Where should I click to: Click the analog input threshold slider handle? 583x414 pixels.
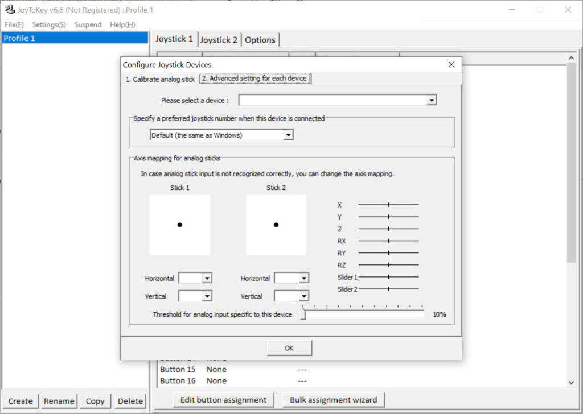[x=303, y=314]
